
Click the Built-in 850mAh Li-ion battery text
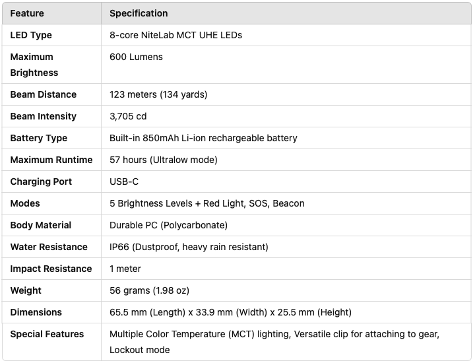pyautogui.click(x=203, y=138)
